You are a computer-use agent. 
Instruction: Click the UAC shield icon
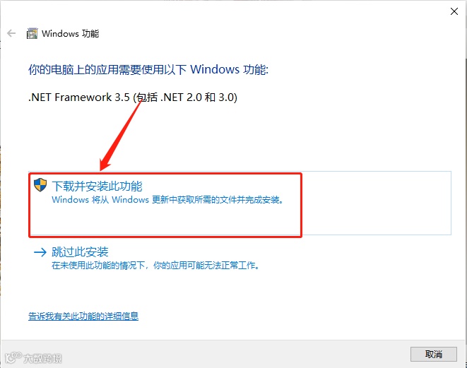click(40, 185)
